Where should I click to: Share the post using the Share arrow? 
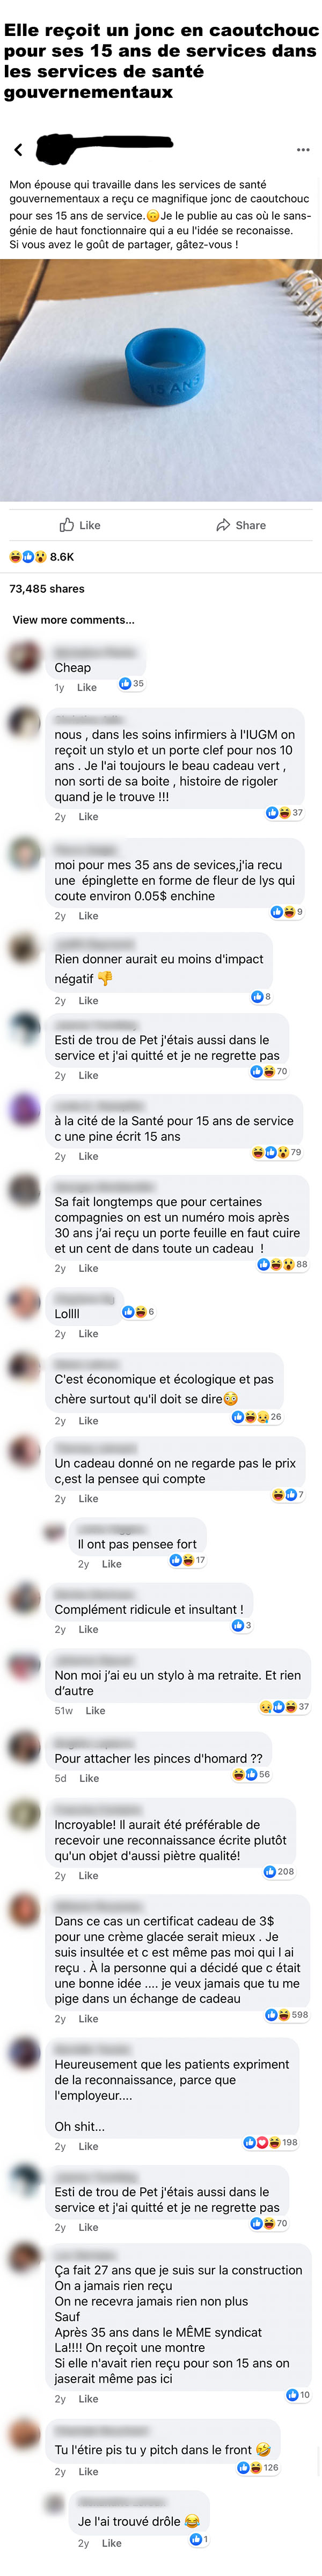[x=241, y=525]
